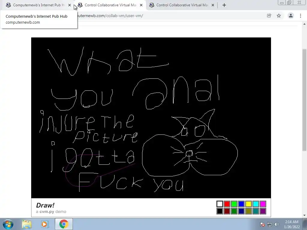The height and width of the screenshot is (230, 307).
Task: Click the scroll down arrow
Action: pos(304,215)
